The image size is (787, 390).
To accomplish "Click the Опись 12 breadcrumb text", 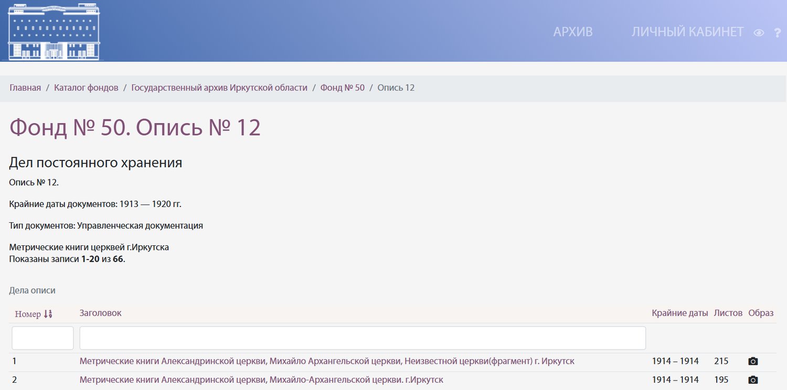I will tap(396, 88).
